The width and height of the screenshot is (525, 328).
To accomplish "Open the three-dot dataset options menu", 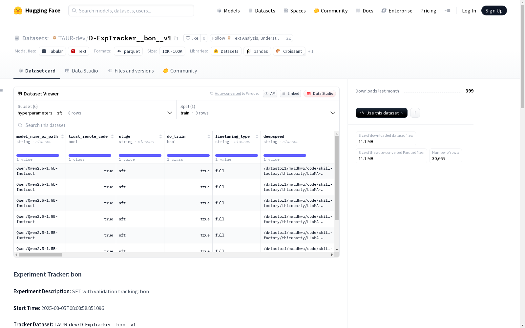I will click(x=415, y=113).
